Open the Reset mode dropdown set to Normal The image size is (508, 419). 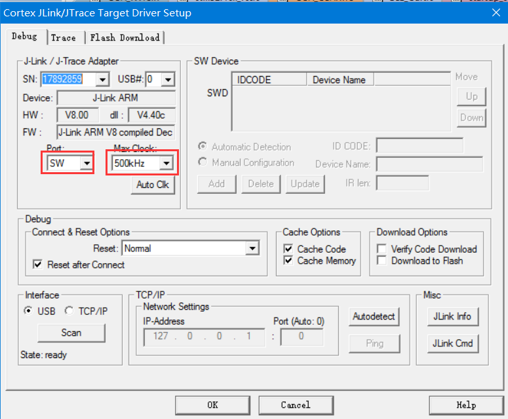[252, 249]
